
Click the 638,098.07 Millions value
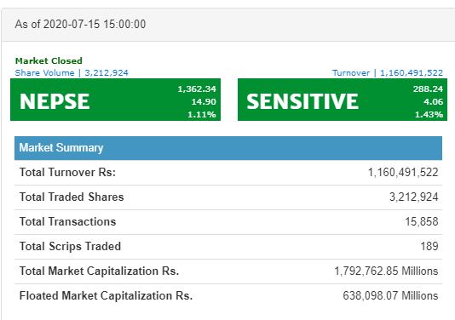point(390,295)
